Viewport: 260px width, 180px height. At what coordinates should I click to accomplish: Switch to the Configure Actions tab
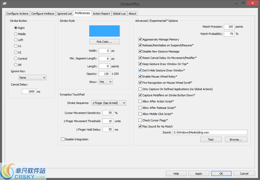click(17, 13)
